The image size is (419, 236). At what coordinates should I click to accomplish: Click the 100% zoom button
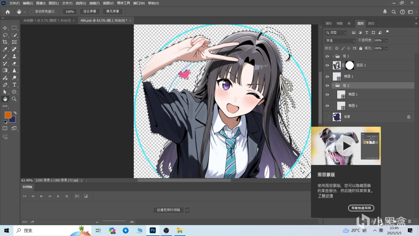click(x=69, y=11)
